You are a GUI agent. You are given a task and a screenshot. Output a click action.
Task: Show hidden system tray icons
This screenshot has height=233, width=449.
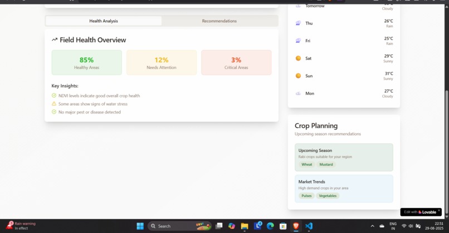click(x=372, y=226)
